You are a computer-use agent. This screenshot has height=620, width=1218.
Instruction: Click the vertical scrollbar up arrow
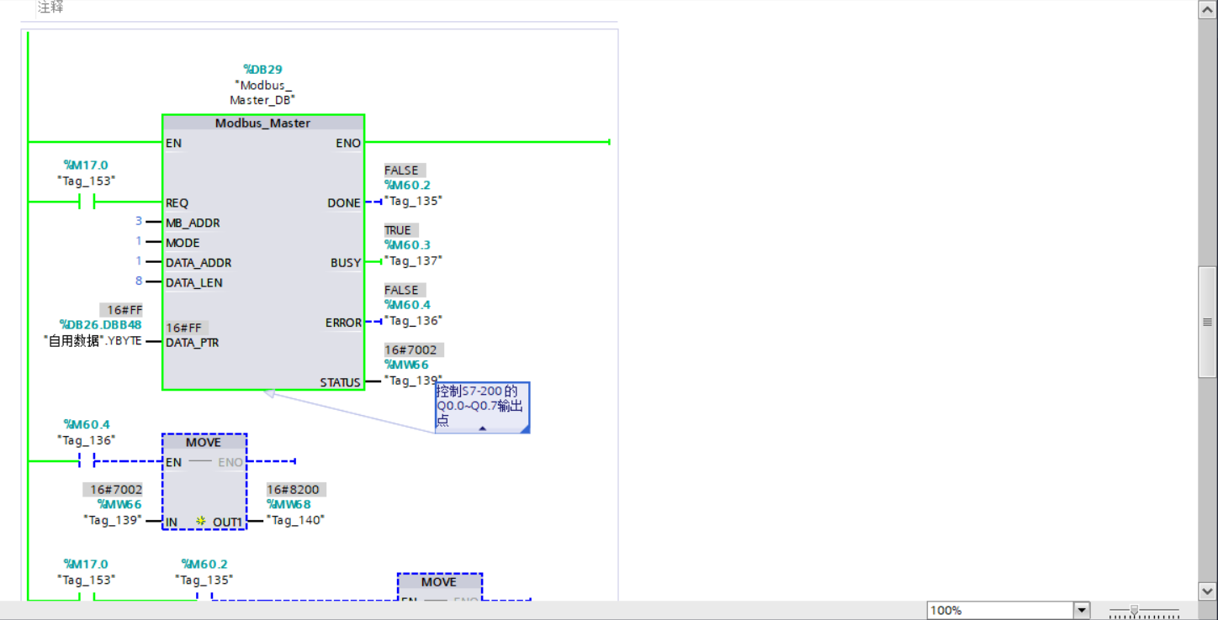coord(1207,8)
